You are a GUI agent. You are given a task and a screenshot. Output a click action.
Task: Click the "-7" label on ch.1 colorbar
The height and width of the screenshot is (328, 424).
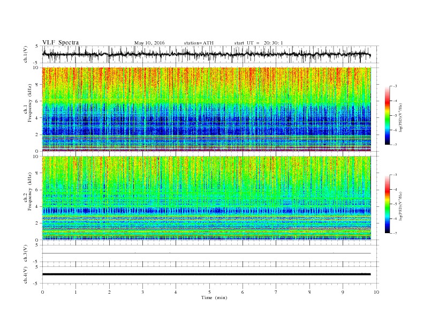pyautogui.click(x=395, y=145)
